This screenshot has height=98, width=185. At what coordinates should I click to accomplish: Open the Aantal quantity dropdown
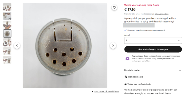(153, 40)
